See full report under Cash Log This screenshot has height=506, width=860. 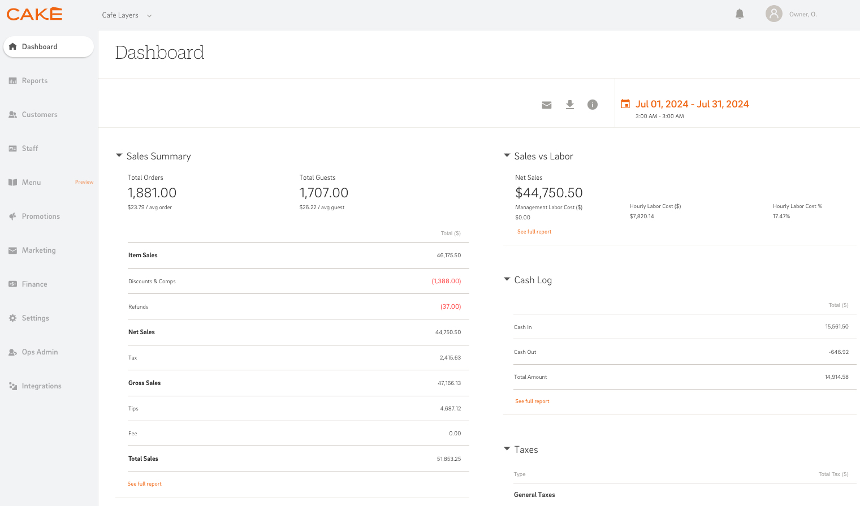click(532, 401)
